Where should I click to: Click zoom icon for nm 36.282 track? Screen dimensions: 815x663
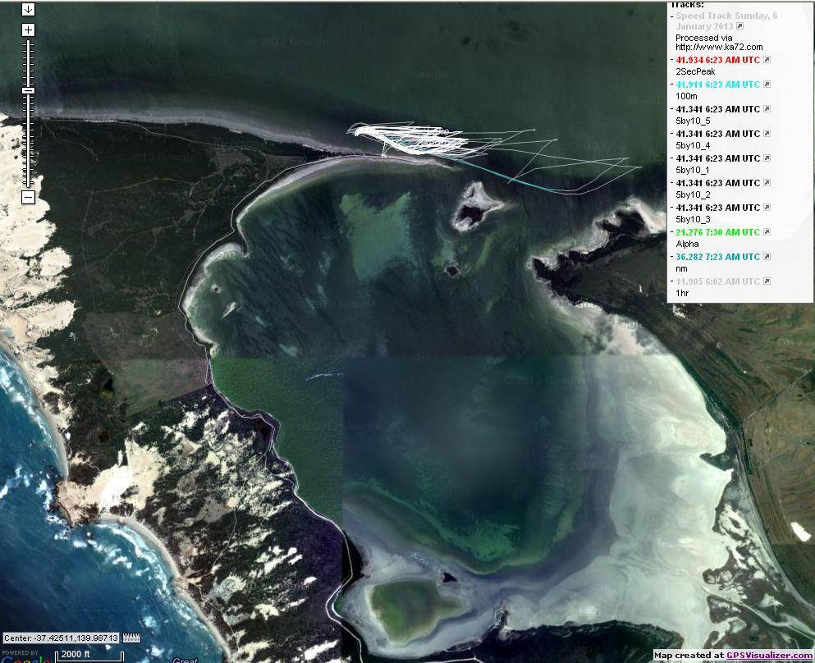click(x=767, y=257)
